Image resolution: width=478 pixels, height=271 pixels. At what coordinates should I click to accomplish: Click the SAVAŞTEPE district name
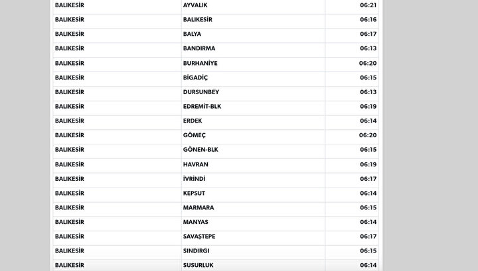tap(199, 237)
